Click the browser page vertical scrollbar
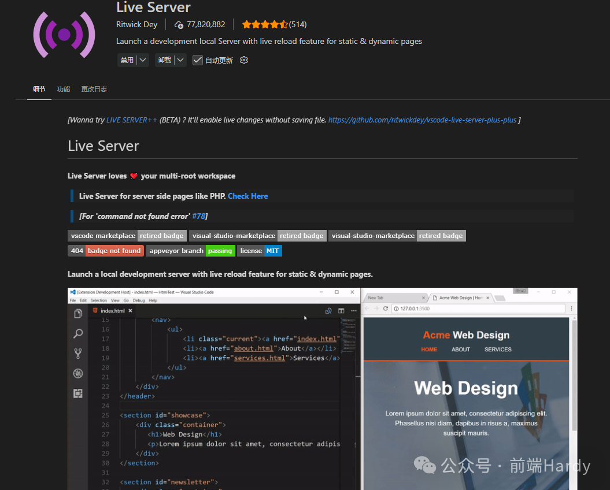This screenshot has width=610, height=490. pyautogui.click(x=574, y=375)
